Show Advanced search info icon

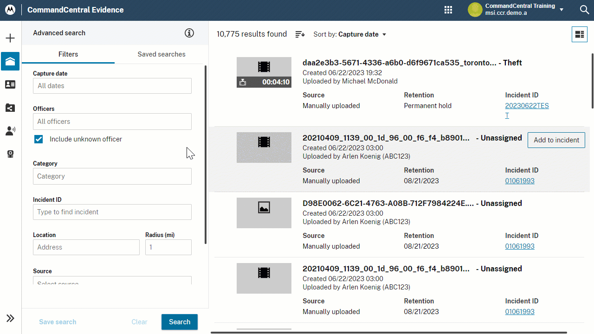189,33
